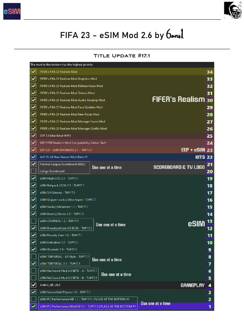Toggle eSIM Gripper-socks Wrist tapes checkbox
Screen dimensions: 244x325
[x=33, y=200]
